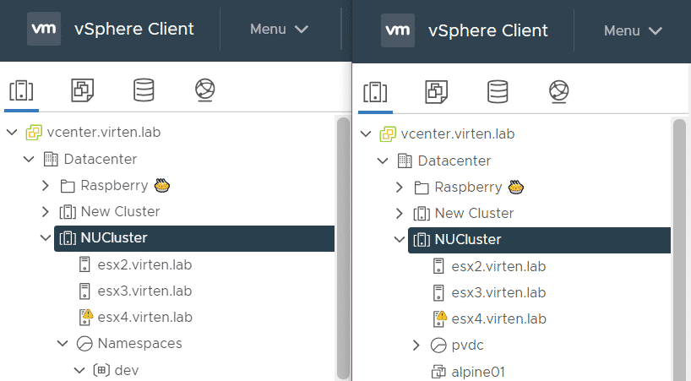
Task: Open VMs and Templates view in right window
Action: pos(436,92)
